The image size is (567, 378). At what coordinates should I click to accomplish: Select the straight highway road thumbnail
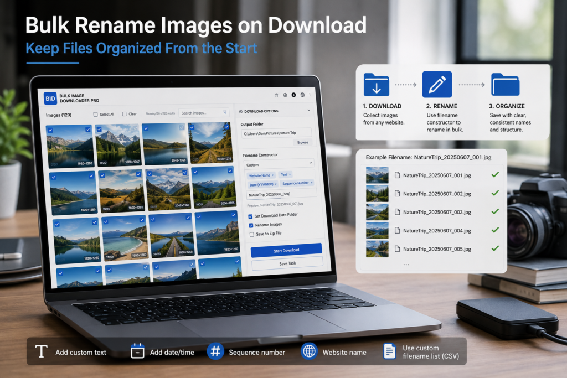[x=172, y=236]
